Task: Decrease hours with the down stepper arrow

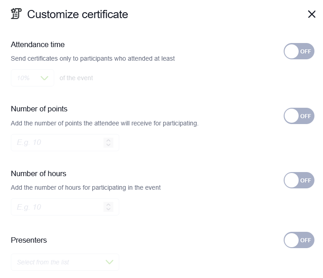Action: coord(108,209)
